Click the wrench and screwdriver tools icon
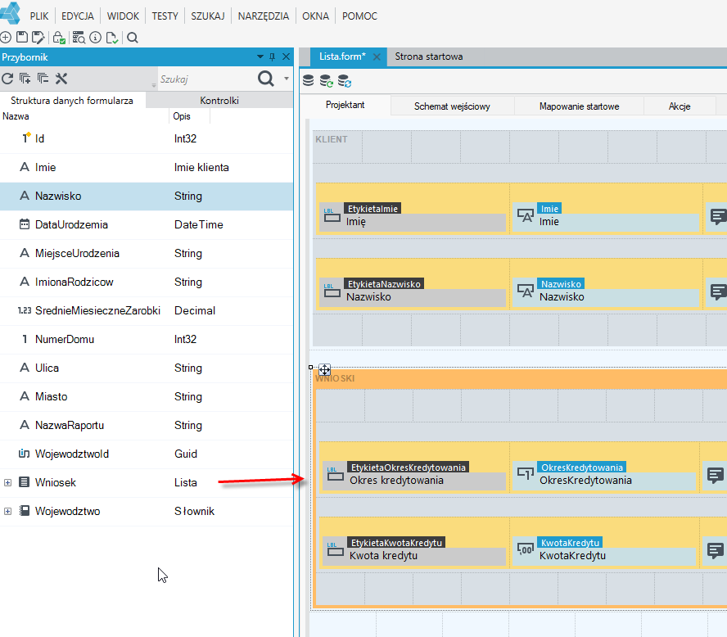The width and height of the screenshot is (727, 637). point(61,79)
